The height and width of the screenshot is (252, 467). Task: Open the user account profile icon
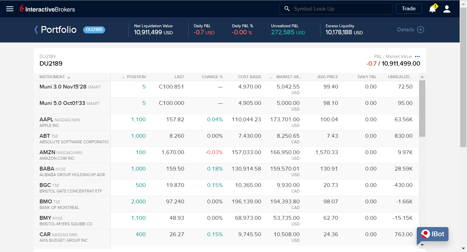(447, 9)
